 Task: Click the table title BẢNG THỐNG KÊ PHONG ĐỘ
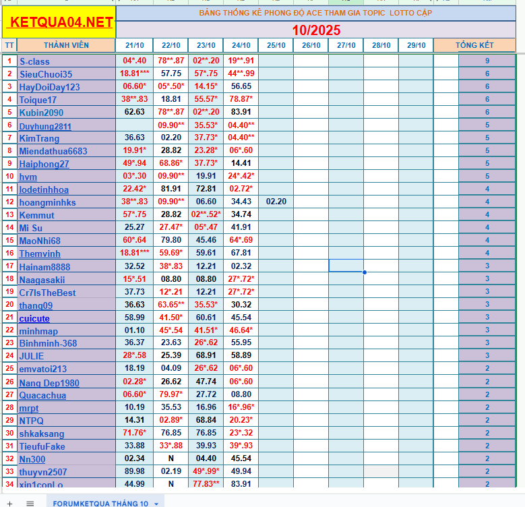316,13
